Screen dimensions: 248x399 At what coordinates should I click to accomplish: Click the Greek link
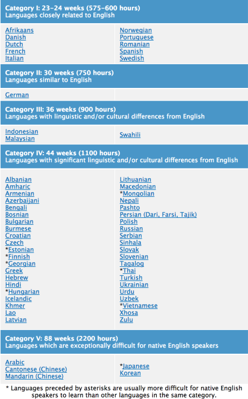pos(14,271)
